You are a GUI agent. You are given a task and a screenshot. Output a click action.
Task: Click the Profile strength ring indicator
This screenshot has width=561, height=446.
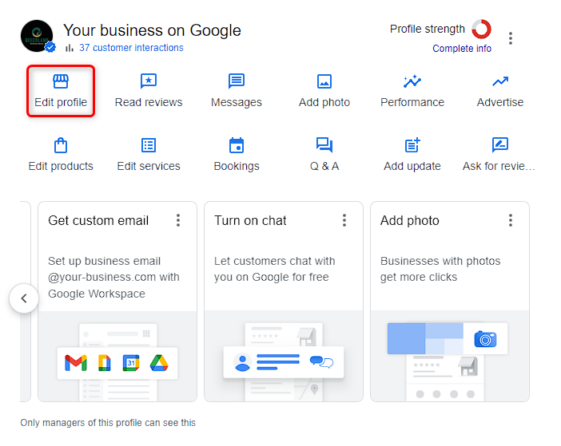tap(481, 29)
